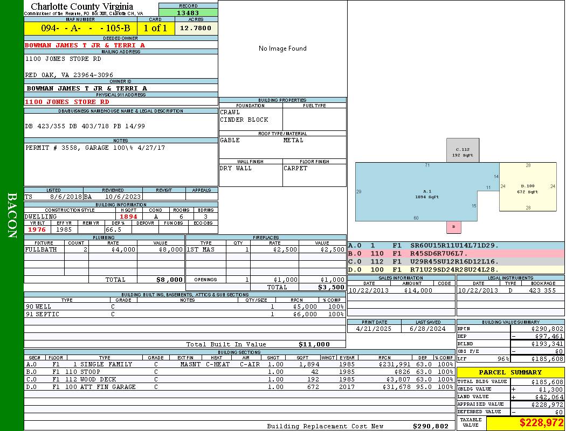Click the 112 WOOD DECK section row
This screenshot has height=431, width=566.
tap(239, 379)
